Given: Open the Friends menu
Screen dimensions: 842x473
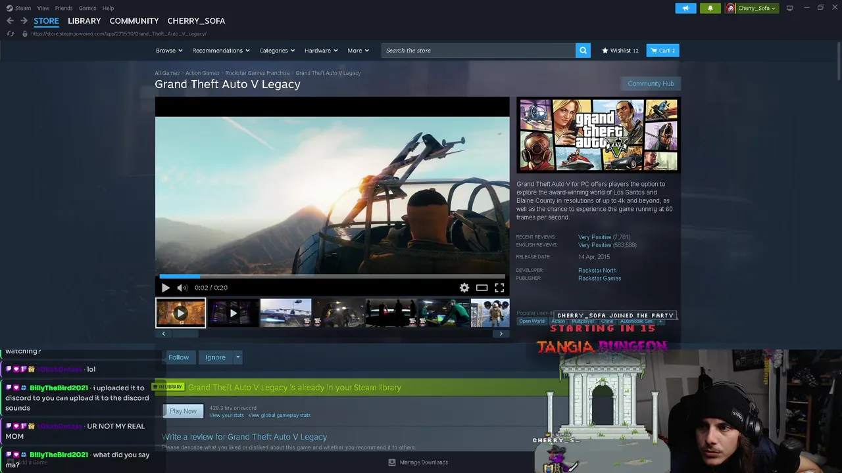Looking at the screenshot, I should click(64, 8).
